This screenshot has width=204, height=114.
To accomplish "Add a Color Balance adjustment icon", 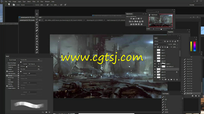I will (x=132, y=22).
